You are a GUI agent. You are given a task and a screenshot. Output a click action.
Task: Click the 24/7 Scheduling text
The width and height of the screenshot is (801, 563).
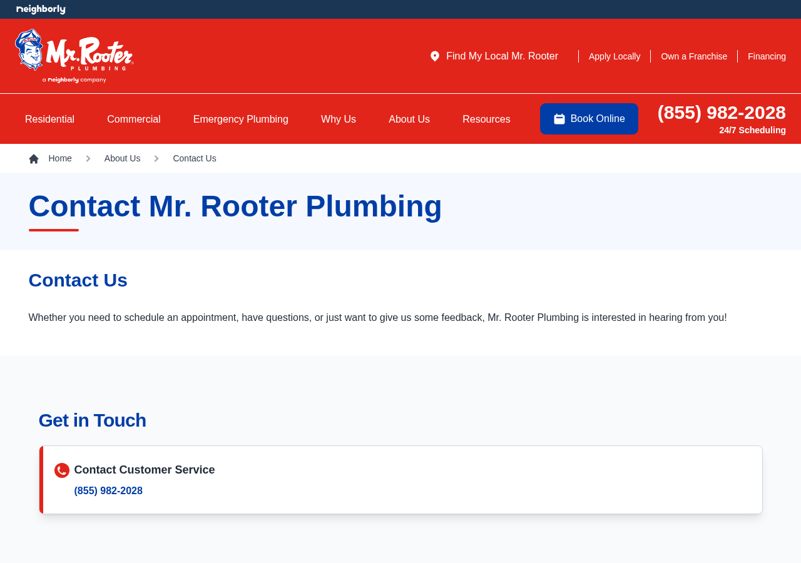tap(752, 130)
